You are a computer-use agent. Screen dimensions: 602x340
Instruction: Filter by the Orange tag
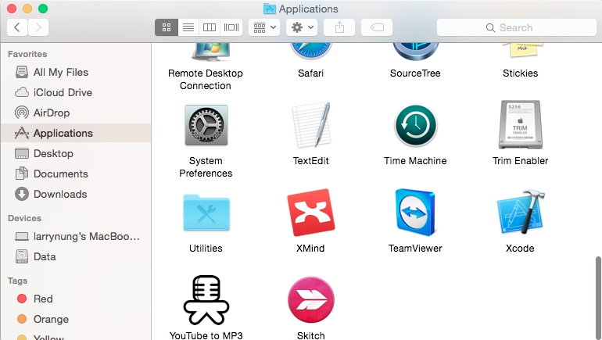coord(76,319)
